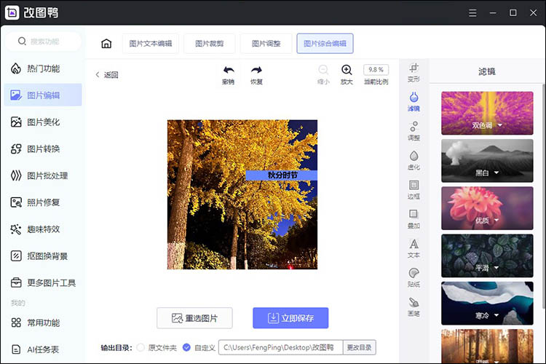Open the hamburger menu in title bar
546x364 pixels.
pos(472,13)
